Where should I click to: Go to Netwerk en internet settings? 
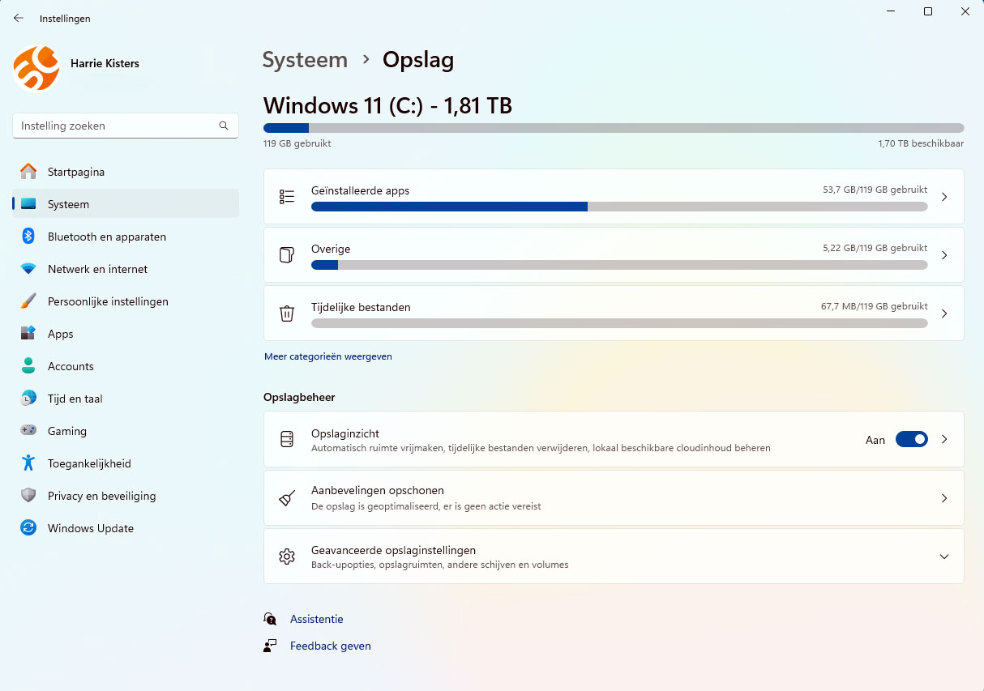(x=126, y=269)
